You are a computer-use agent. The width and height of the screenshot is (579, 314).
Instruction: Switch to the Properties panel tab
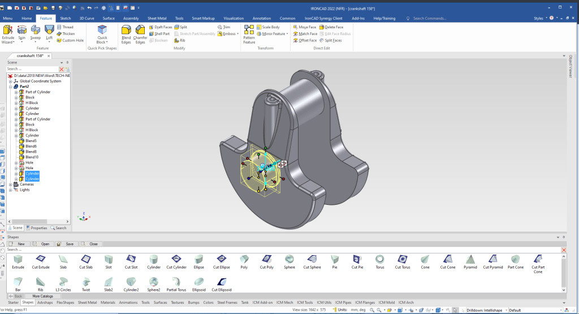(x=37, y=228)
